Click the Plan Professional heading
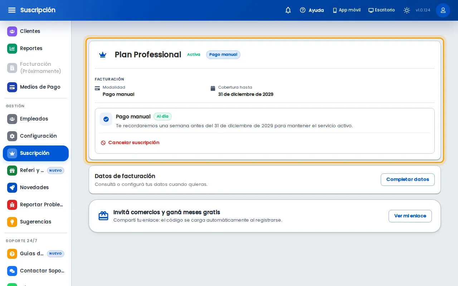Screen dimensions: 458x286 pyautogui.click(x=148, y=55)
